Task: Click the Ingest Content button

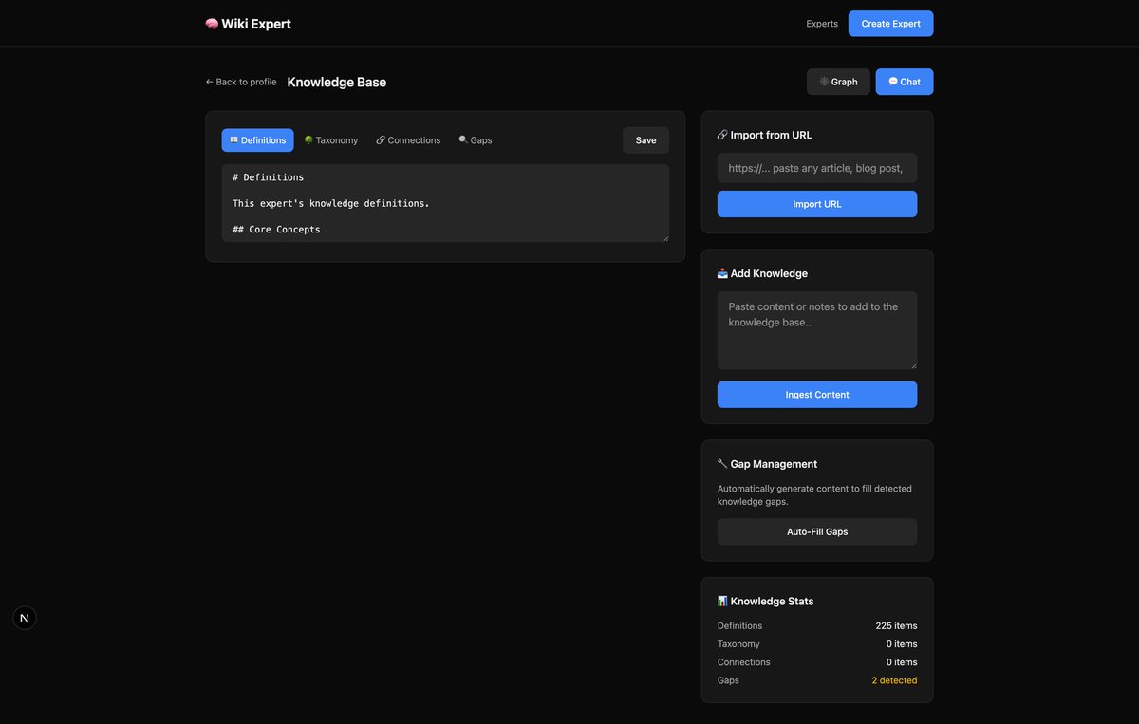Action: coord(817,395)
